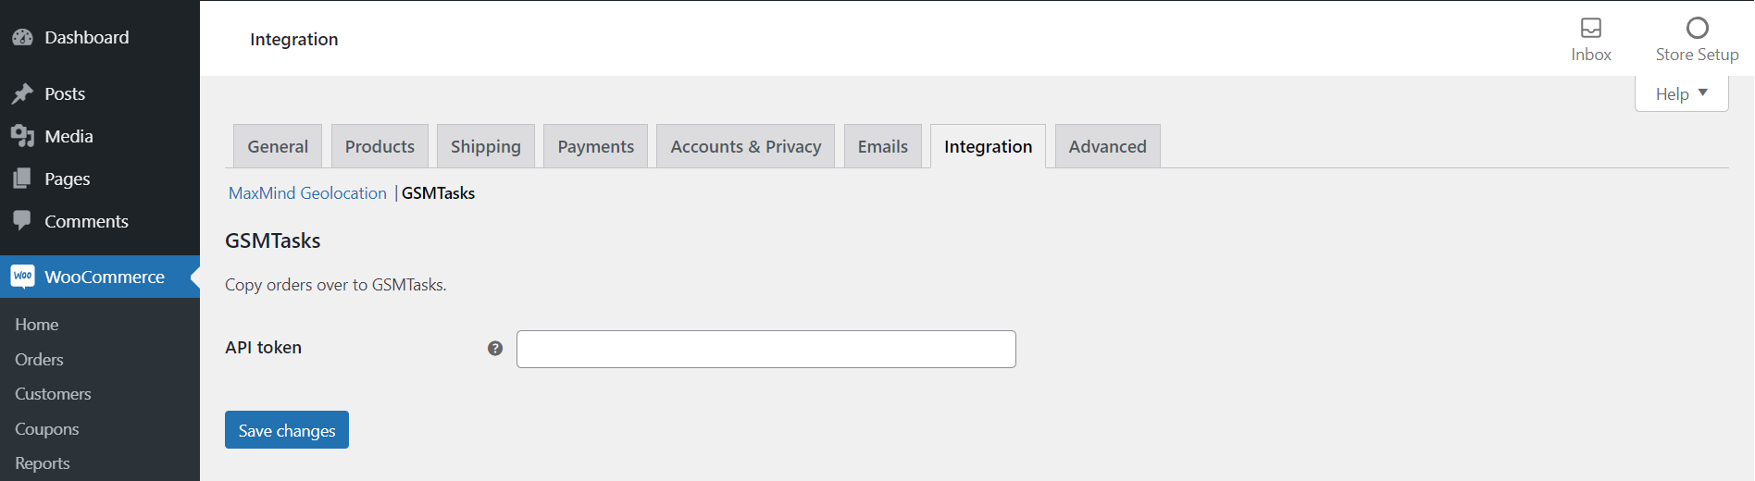
Task: Click the Pages icon in sidebar
Action: 22,179
